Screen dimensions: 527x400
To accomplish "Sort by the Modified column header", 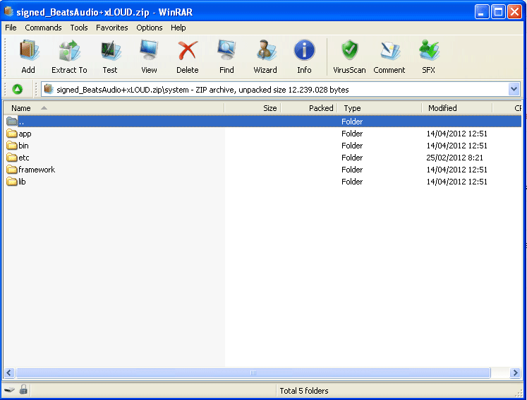I will tap(457, 108).
